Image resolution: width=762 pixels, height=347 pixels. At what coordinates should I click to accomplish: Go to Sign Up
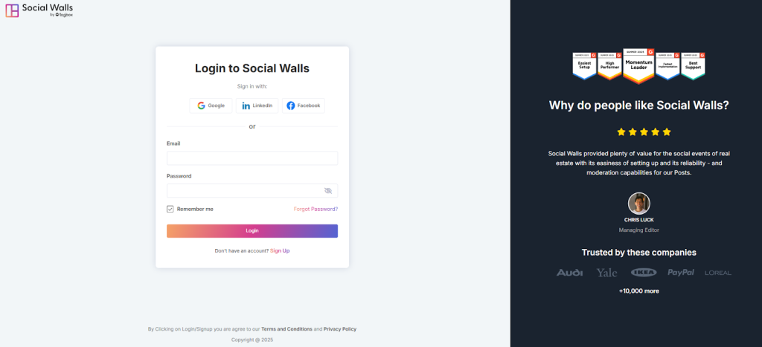coord(280,251)
